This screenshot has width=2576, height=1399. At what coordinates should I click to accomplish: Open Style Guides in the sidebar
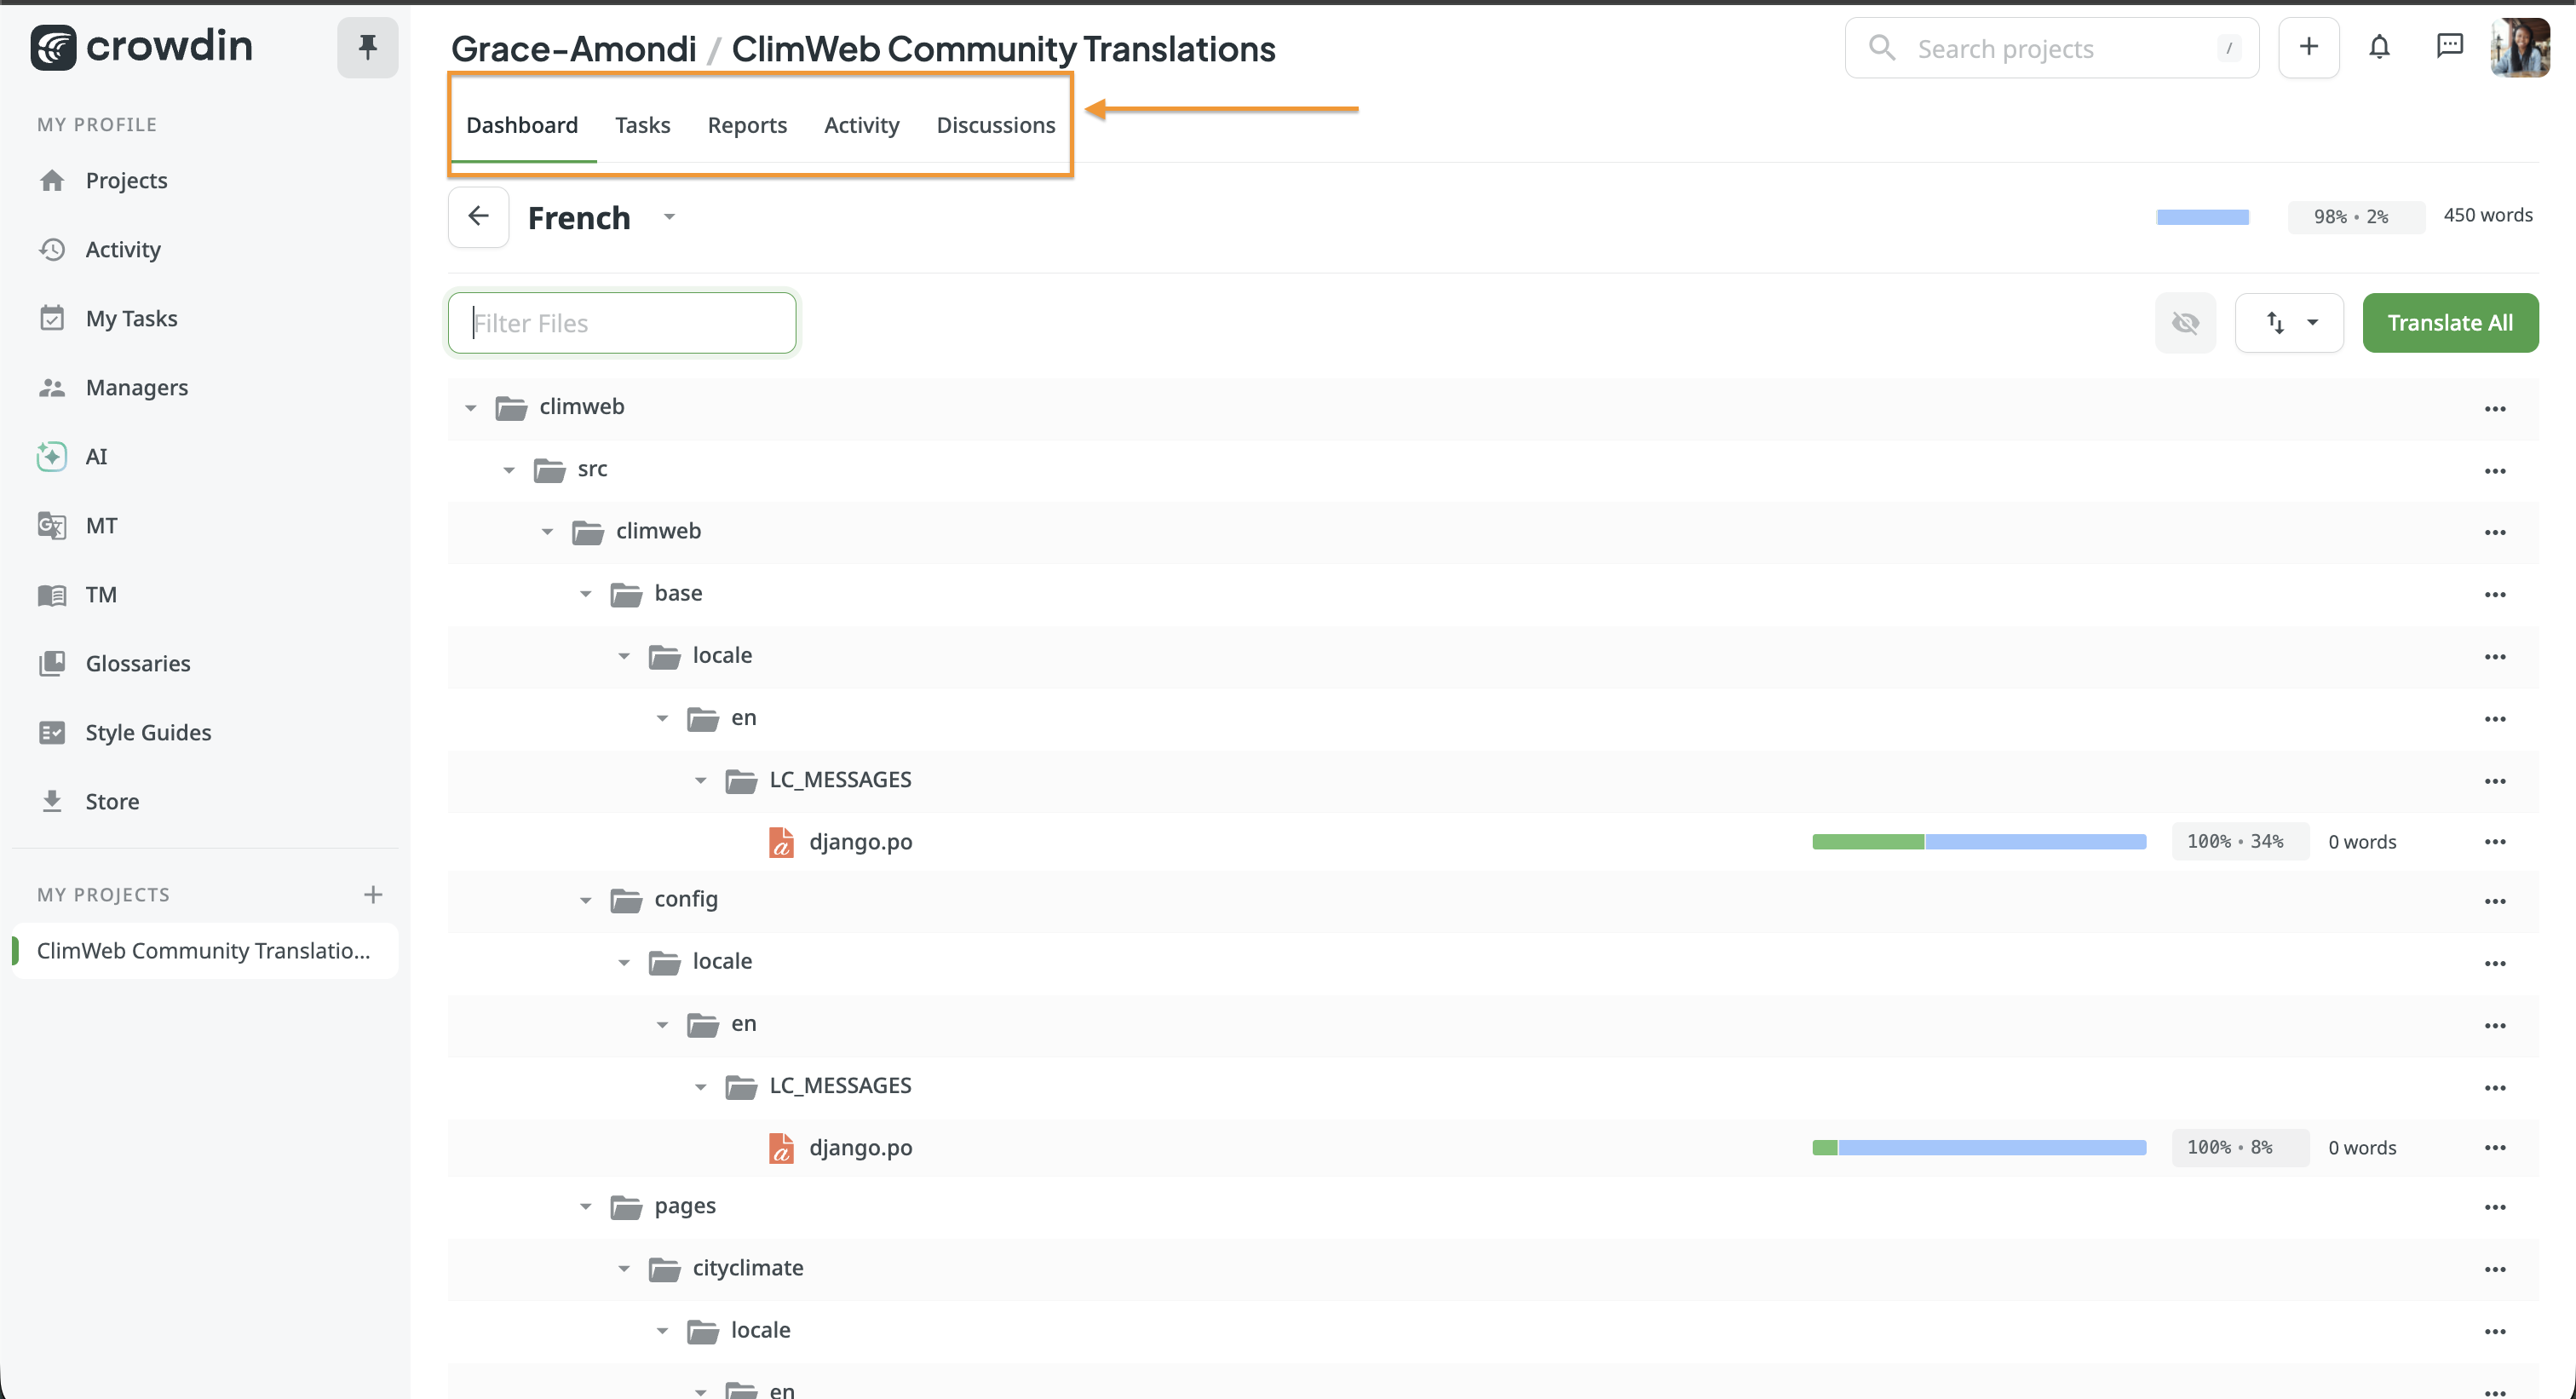(148, 732)
